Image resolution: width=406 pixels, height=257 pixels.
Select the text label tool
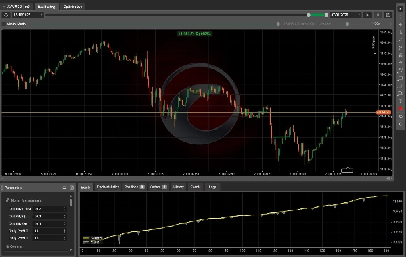click(x=401, y=101)
